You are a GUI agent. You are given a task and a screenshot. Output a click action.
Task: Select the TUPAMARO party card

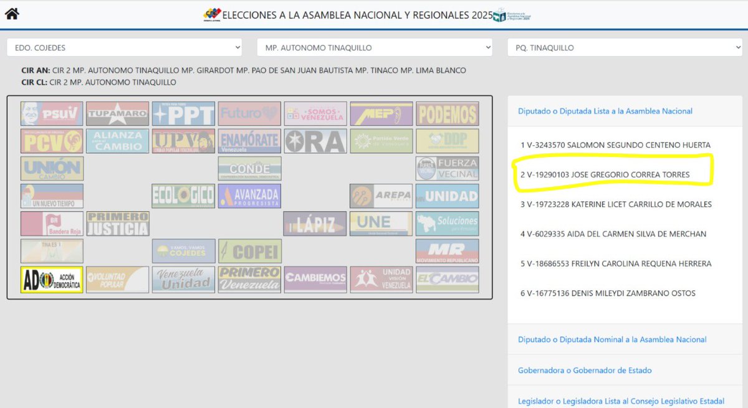click(118, 114)
